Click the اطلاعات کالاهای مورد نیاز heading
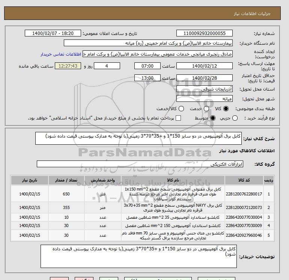Screen dimensions: 289x280 (x=247, y=151)
